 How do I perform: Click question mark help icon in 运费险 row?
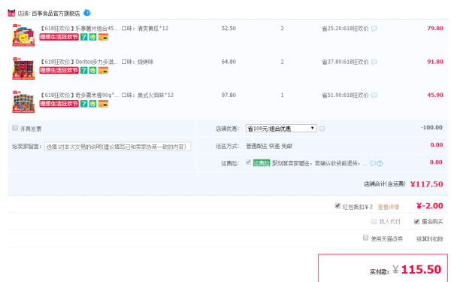point(380,163)
